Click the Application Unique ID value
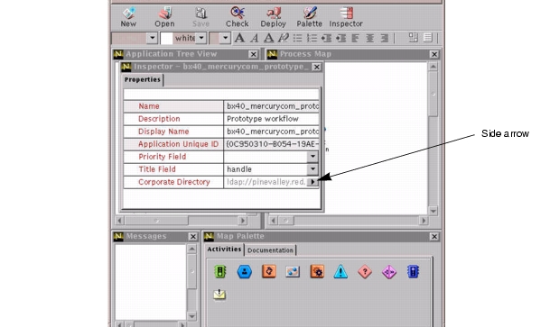 coord(272,144)
